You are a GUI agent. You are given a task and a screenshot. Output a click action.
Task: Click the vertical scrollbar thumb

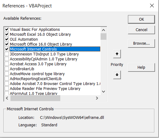[x=103, y=36]
